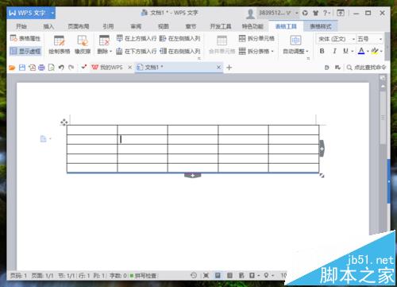Screen dimensions: 397x287
Task: Open the Delete (删除) dropdown
Action: coord(104,45)
